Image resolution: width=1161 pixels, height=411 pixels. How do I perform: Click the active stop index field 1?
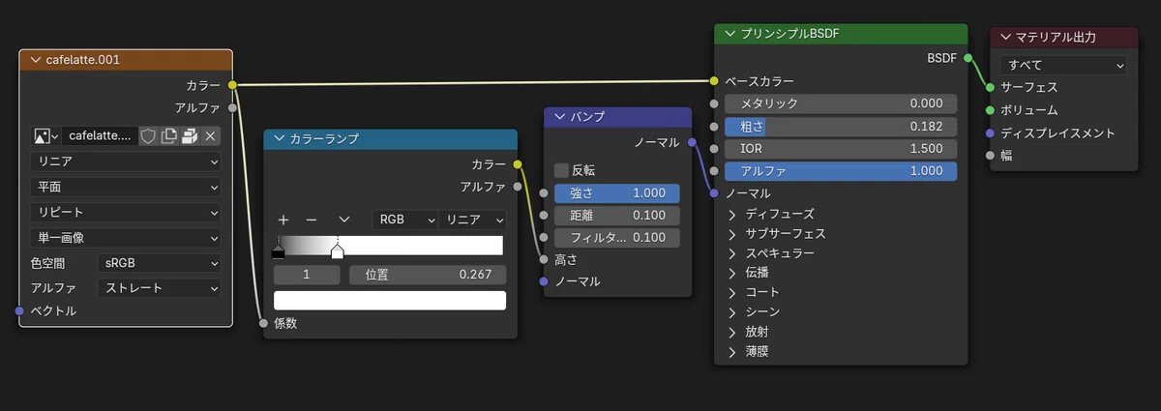point(308,275)
